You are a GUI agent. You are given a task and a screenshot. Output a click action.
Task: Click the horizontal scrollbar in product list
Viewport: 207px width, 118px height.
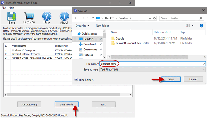click(64, 95)
